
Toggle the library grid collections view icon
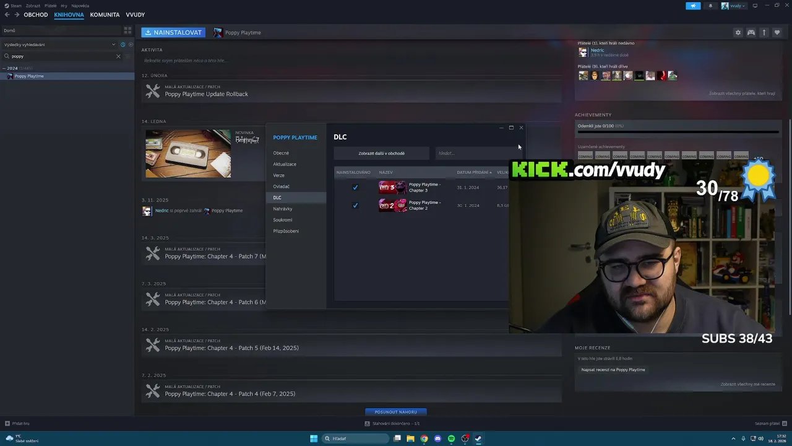click(127, 30)
